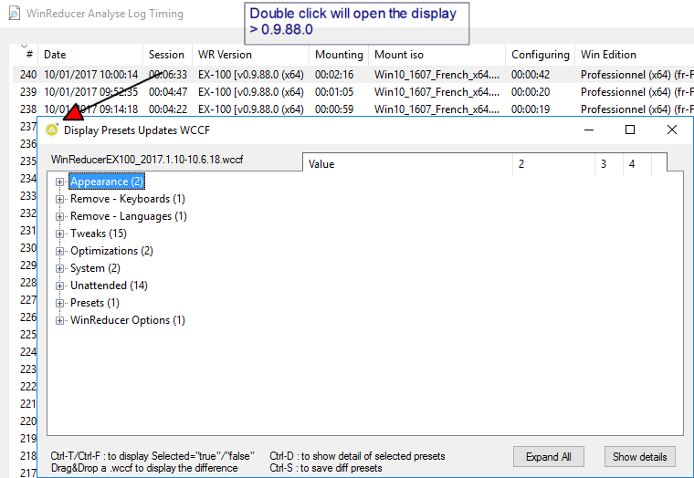Click WinReducerEX100_2017.1.10-10.6.18.wccf file label
The width and height of the screenshot is (694, 478).
147,160
